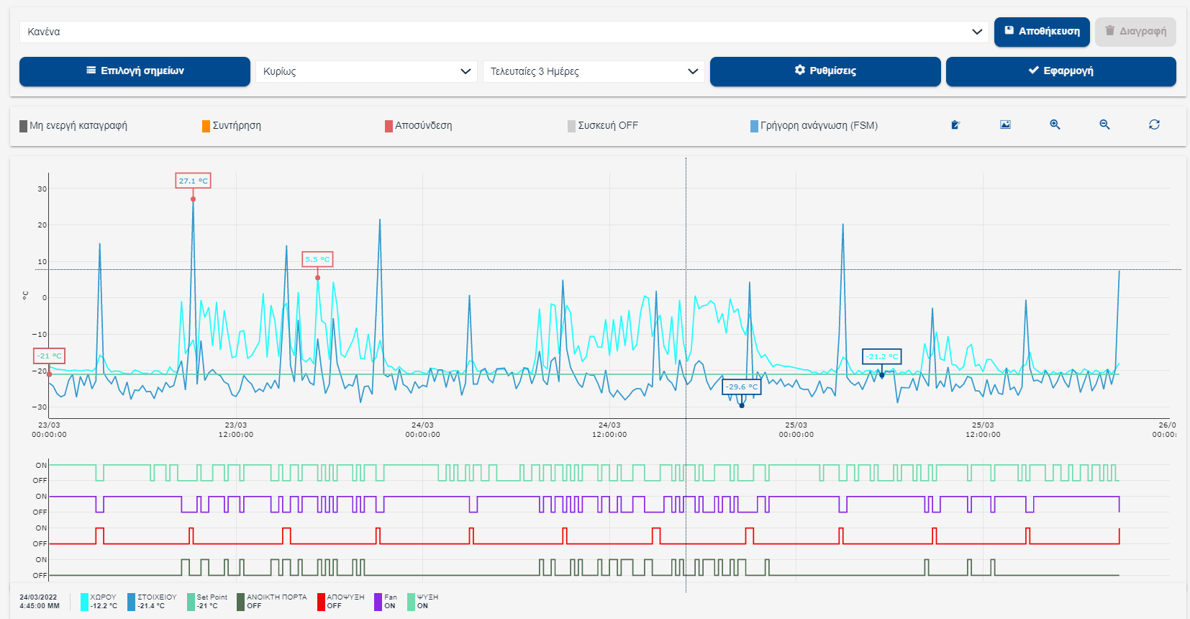Click the ΧΩΡΟΥ cyan color swatch
This screenshot has width=1190, height=619.
[x=84, y=602]
